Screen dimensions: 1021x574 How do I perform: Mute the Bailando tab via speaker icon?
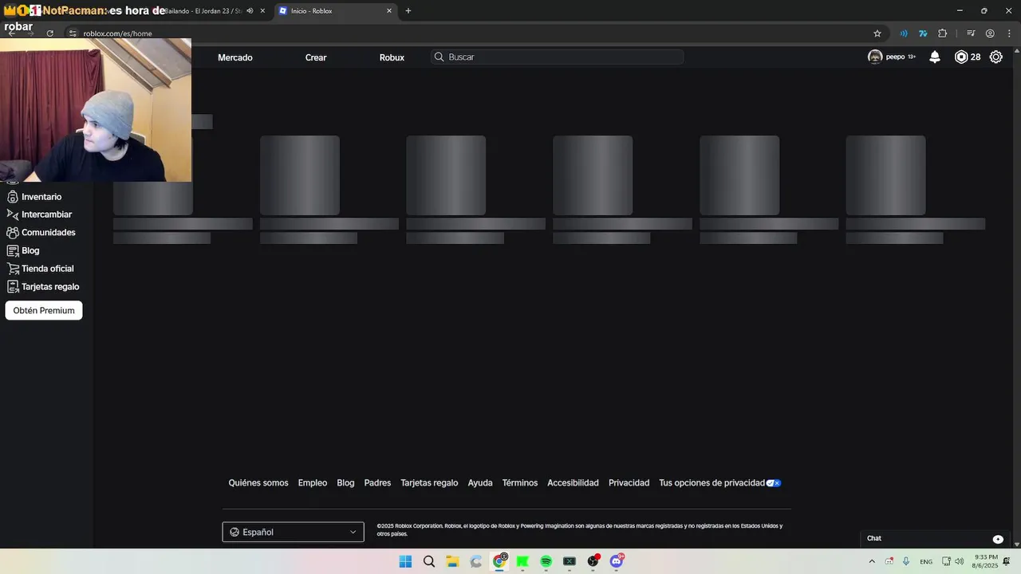(x=250, y=11)
